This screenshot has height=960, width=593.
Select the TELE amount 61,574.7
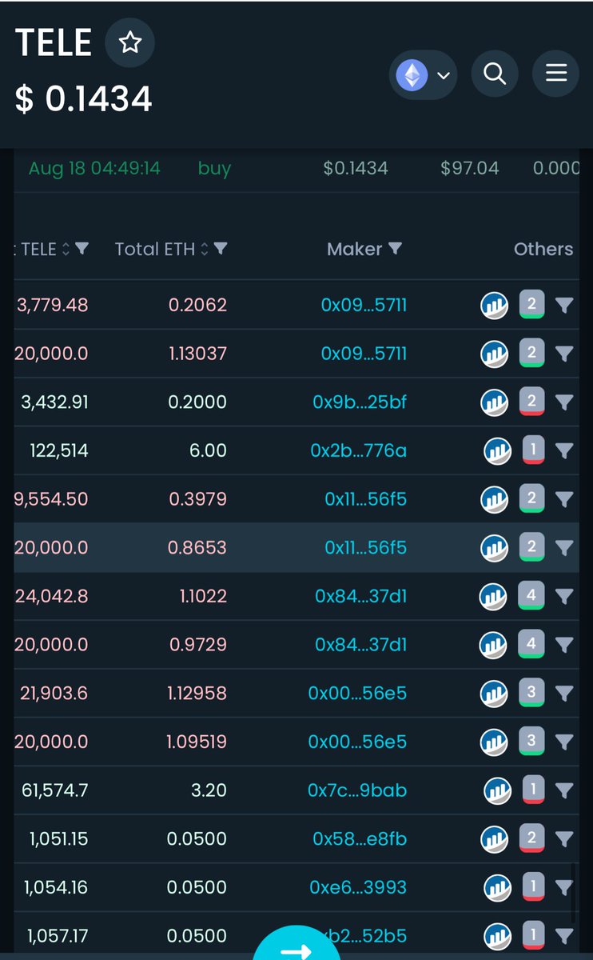click(55, 790)
